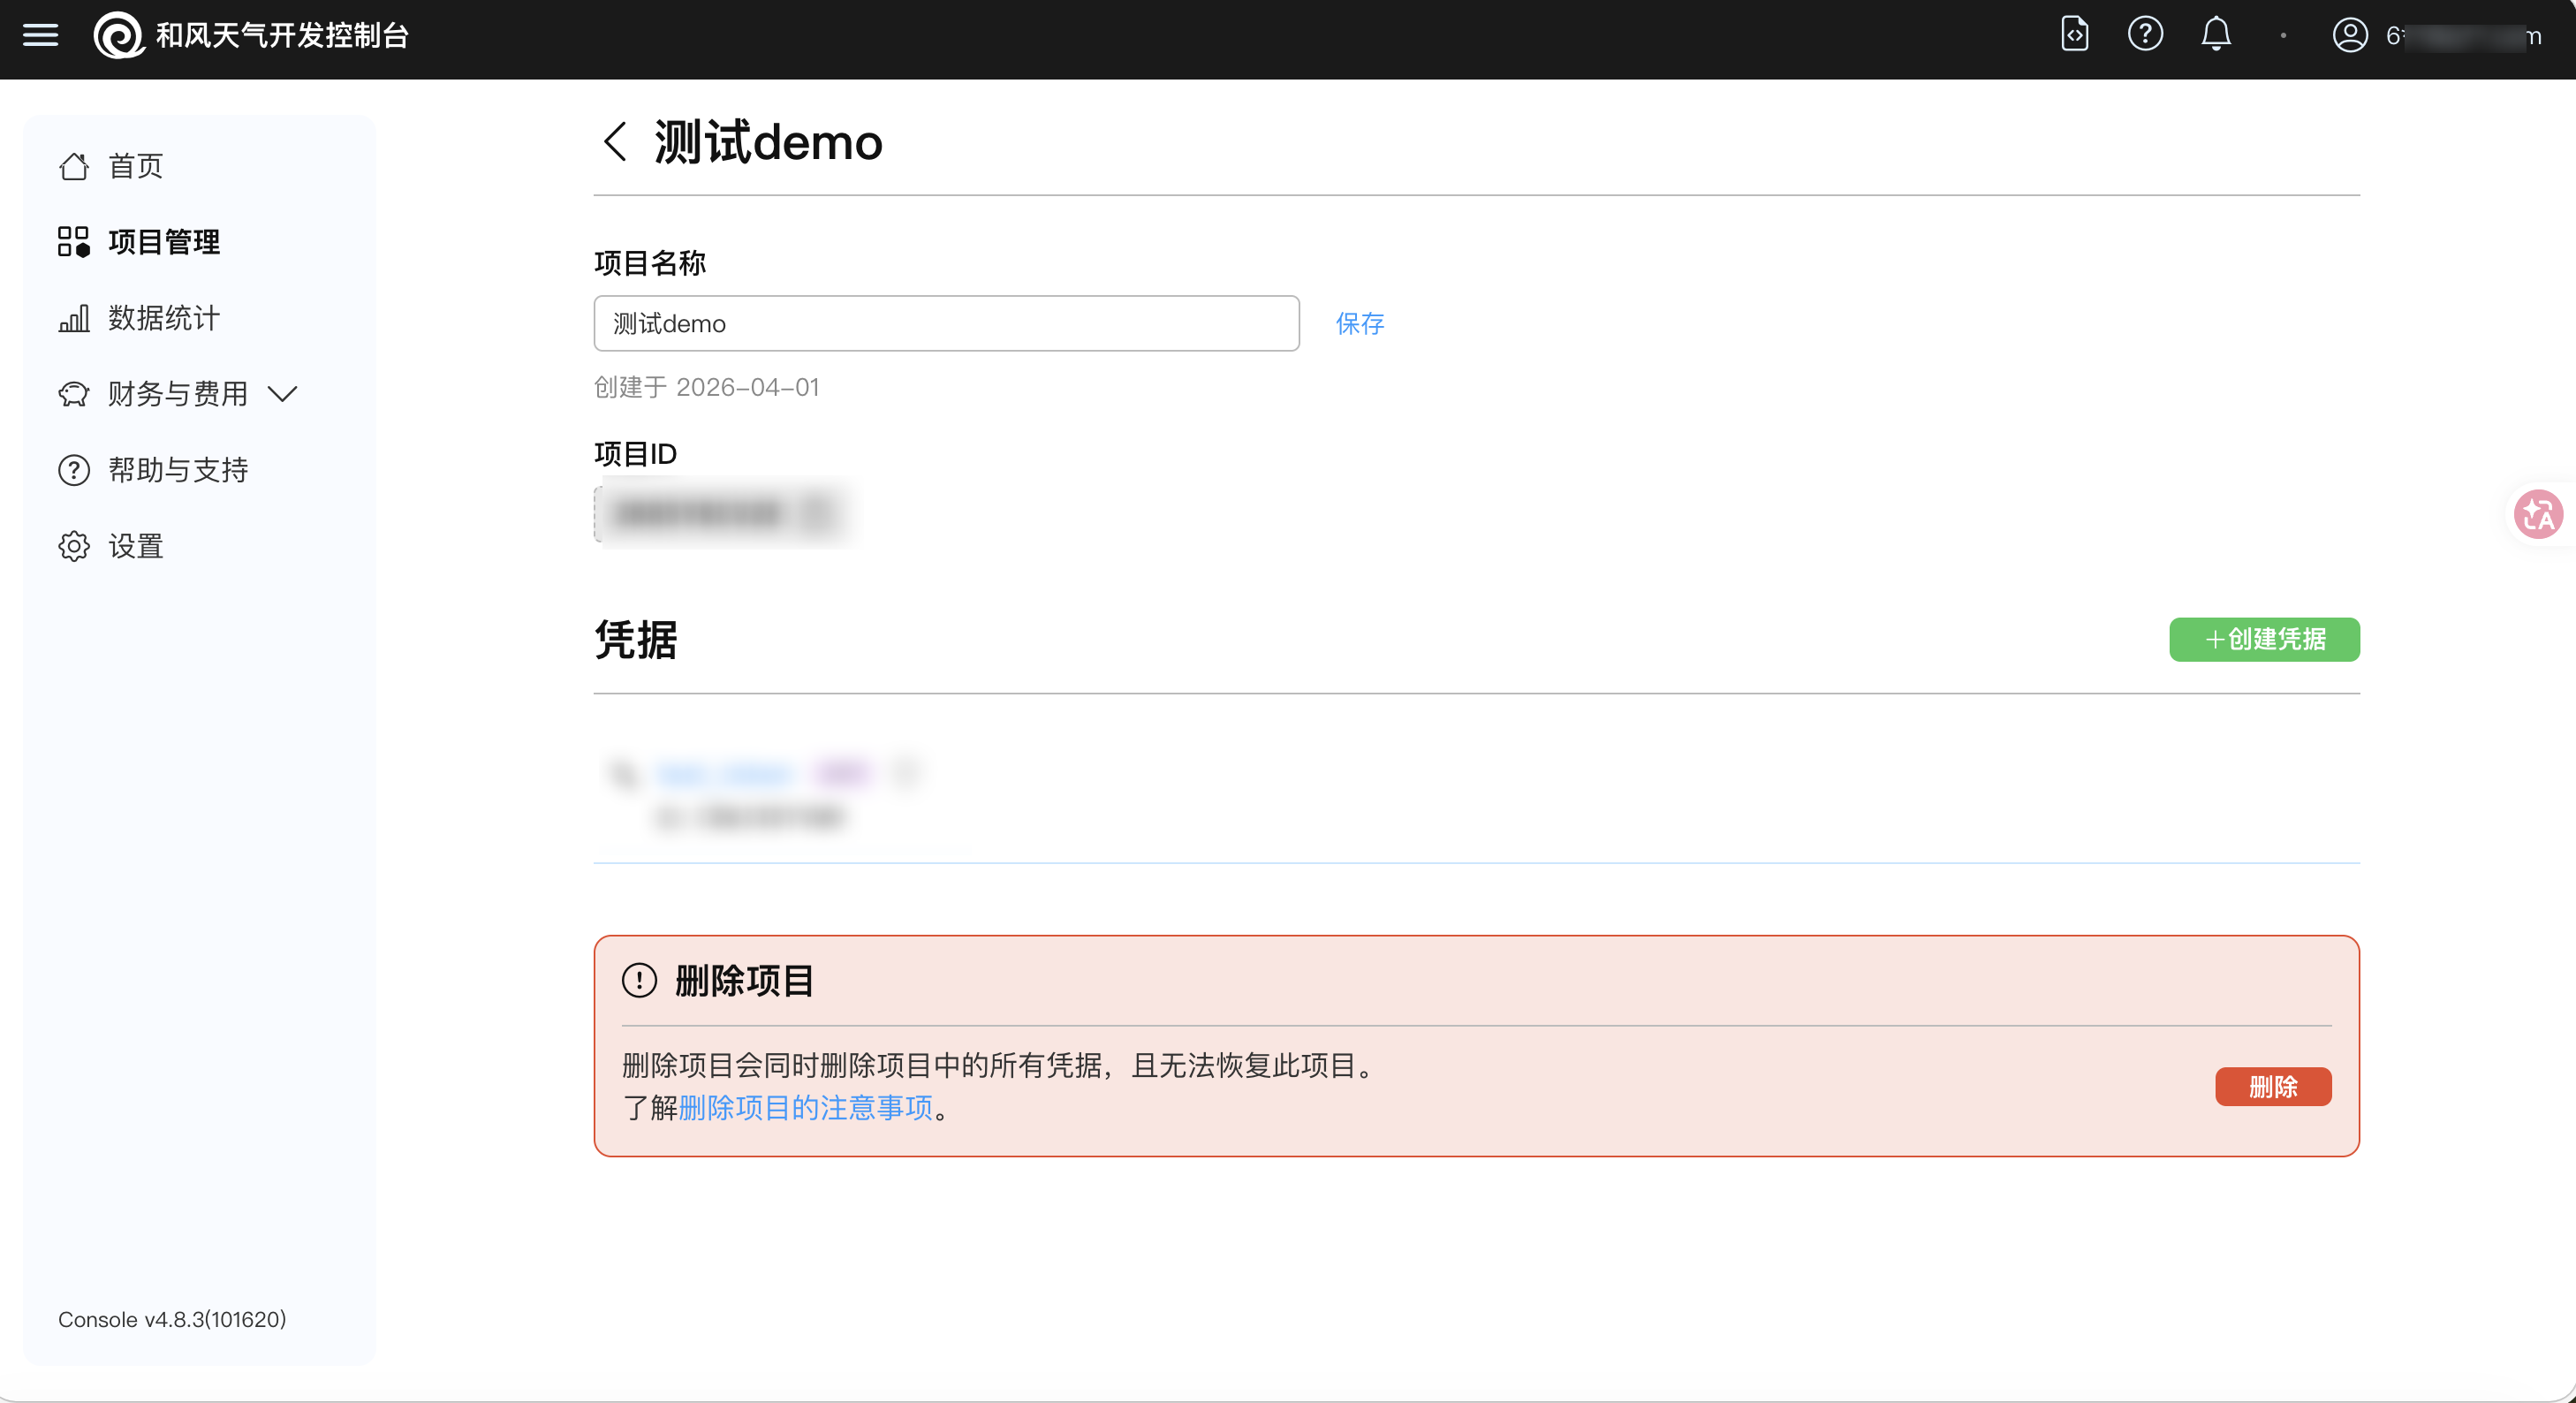
Task: Click the 项目名称 input field
Action: pos(946,323)
